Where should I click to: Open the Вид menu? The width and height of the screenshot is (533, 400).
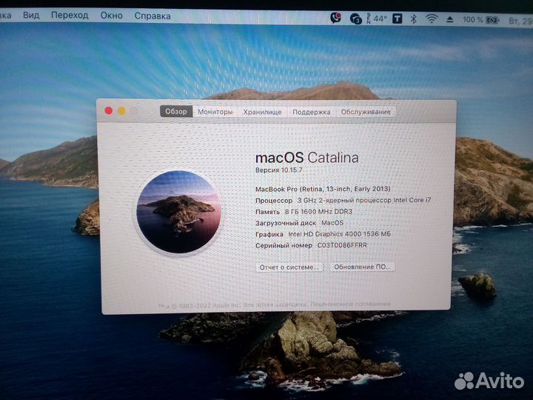31,16
